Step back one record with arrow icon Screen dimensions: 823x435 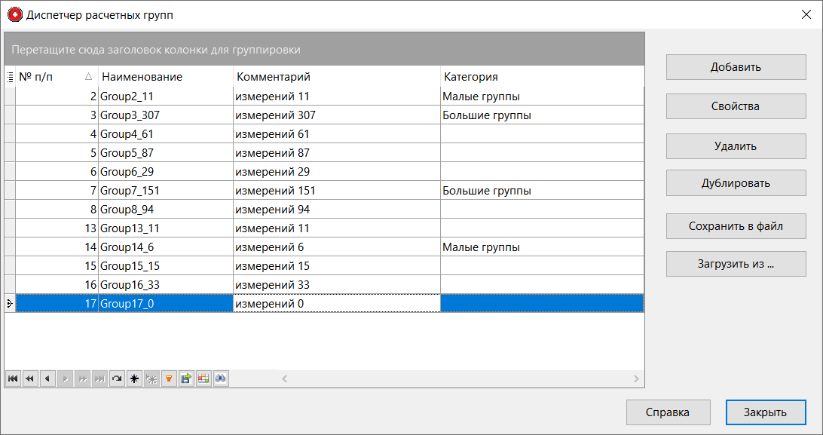[x=47, y=378]
